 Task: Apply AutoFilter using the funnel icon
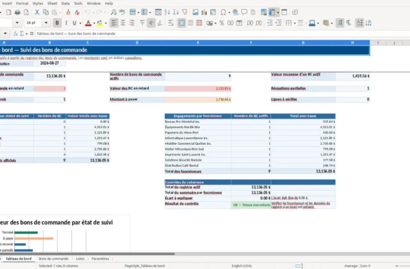coord(185,12)
